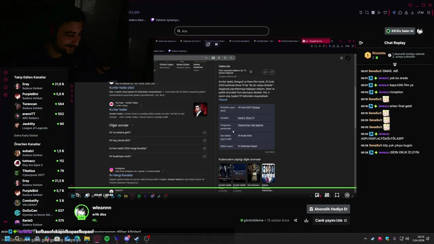
Task: Open subalci recommended channel
Action: click(39, 153)
